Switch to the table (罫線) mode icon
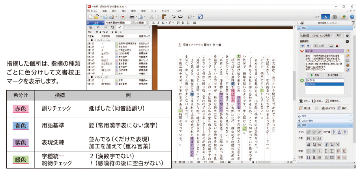363x176 pixels. 334,17
